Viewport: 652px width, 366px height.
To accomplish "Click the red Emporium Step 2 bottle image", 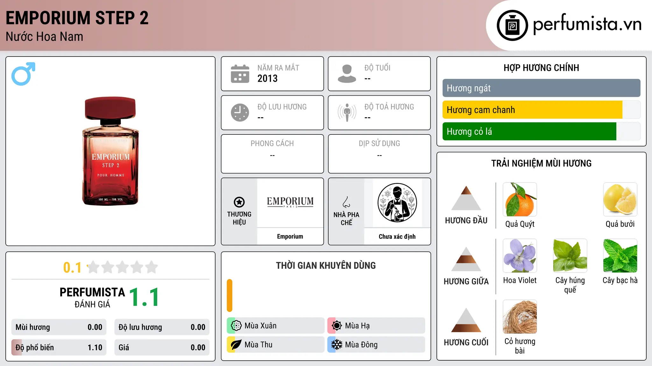I will [110, 151].
